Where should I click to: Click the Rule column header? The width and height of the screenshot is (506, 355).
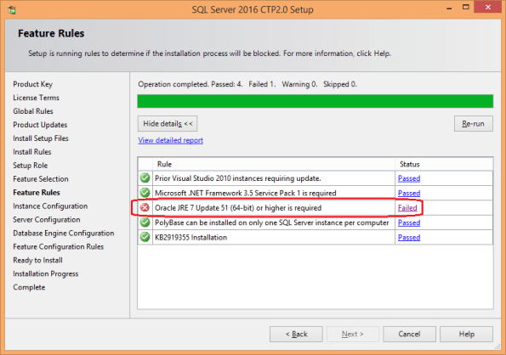(274, 164)
